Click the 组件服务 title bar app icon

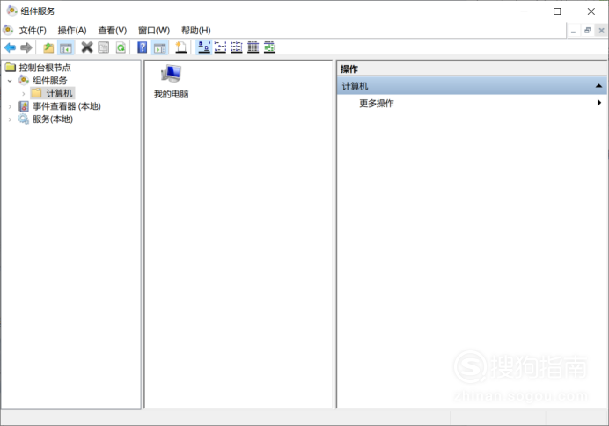tap(11, 11)
